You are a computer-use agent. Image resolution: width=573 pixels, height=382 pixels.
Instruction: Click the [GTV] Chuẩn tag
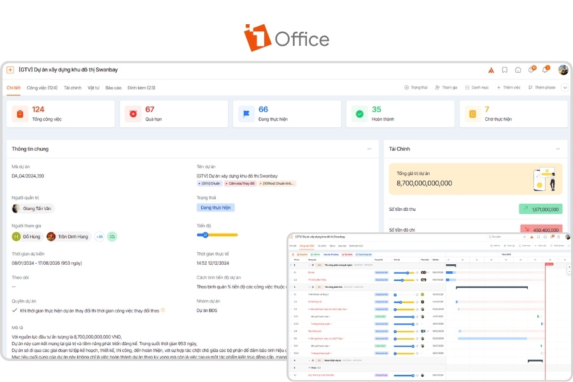pos(209,183)
